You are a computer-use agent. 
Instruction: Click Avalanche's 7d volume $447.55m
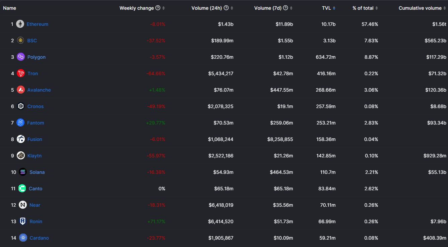pyautogui.click(x=282, y=90)
